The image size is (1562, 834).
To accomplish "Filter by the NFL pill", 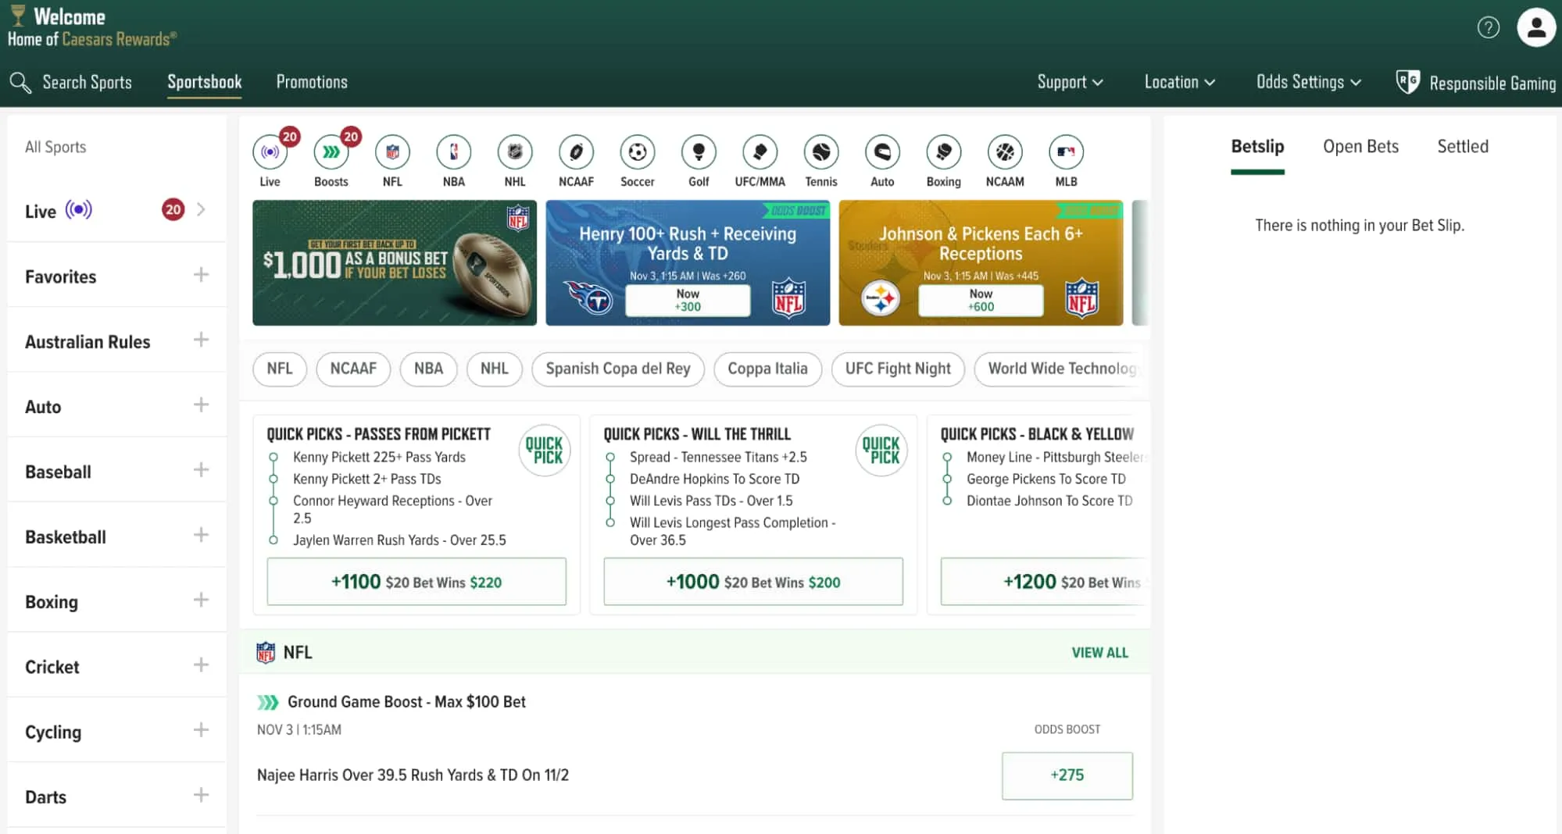I will point(280,369).
